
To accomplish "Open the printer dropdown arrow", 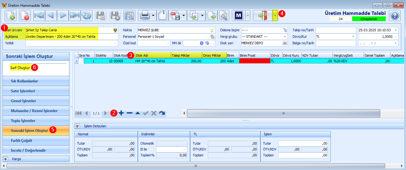I will pos(154,15).
